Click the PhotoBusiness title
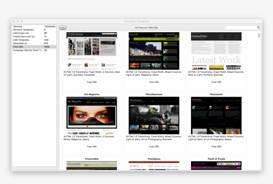 pyautogui.click(x=154, y=94)
